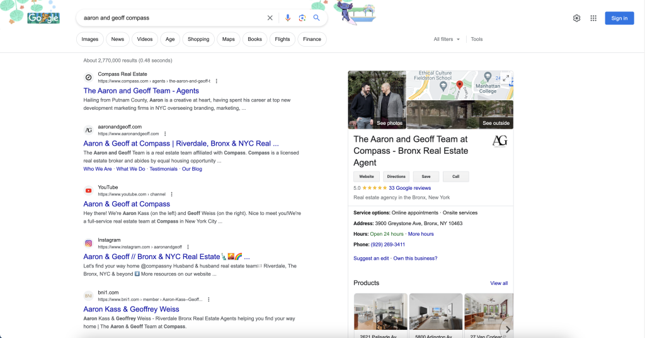645x338 pixels.
Task: Open 33 Google reviews link
Action: (409, 188)
